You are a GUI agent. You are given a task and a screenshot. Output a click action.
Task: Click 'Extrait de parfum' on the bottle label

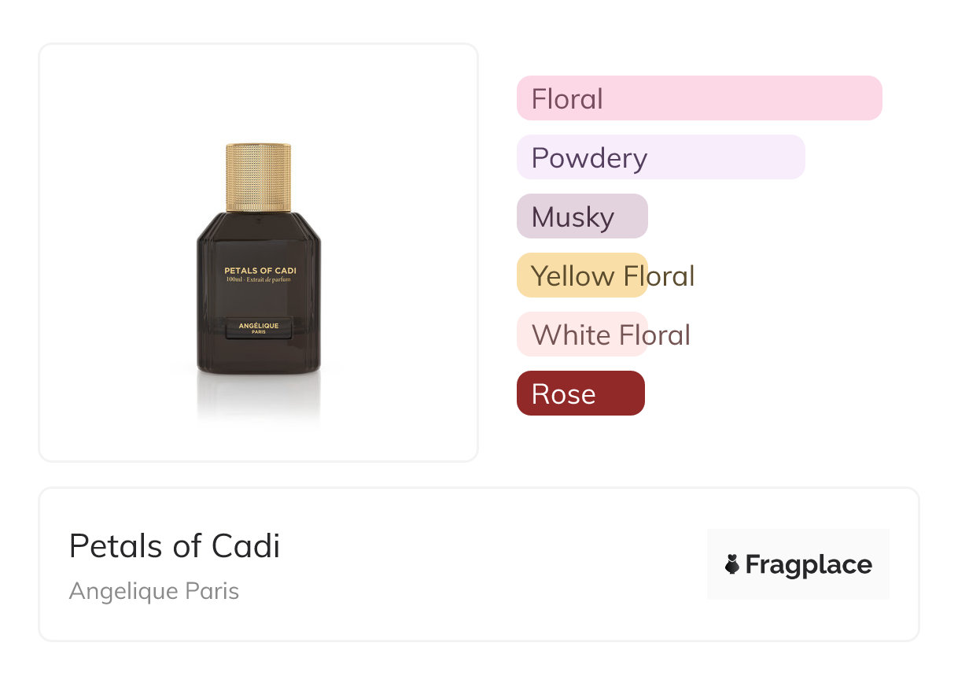click(270, 280)
